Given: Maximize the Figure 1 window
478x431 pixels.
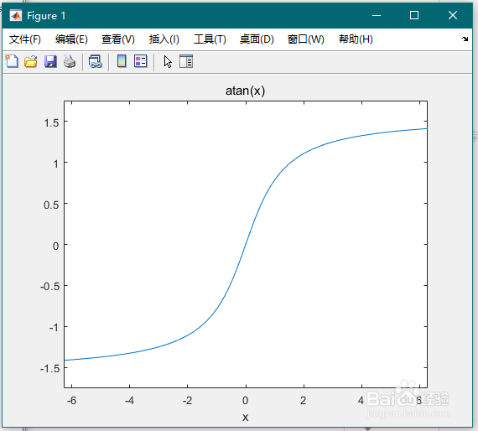Looking at the screenshot, I should tap(414, 15).
